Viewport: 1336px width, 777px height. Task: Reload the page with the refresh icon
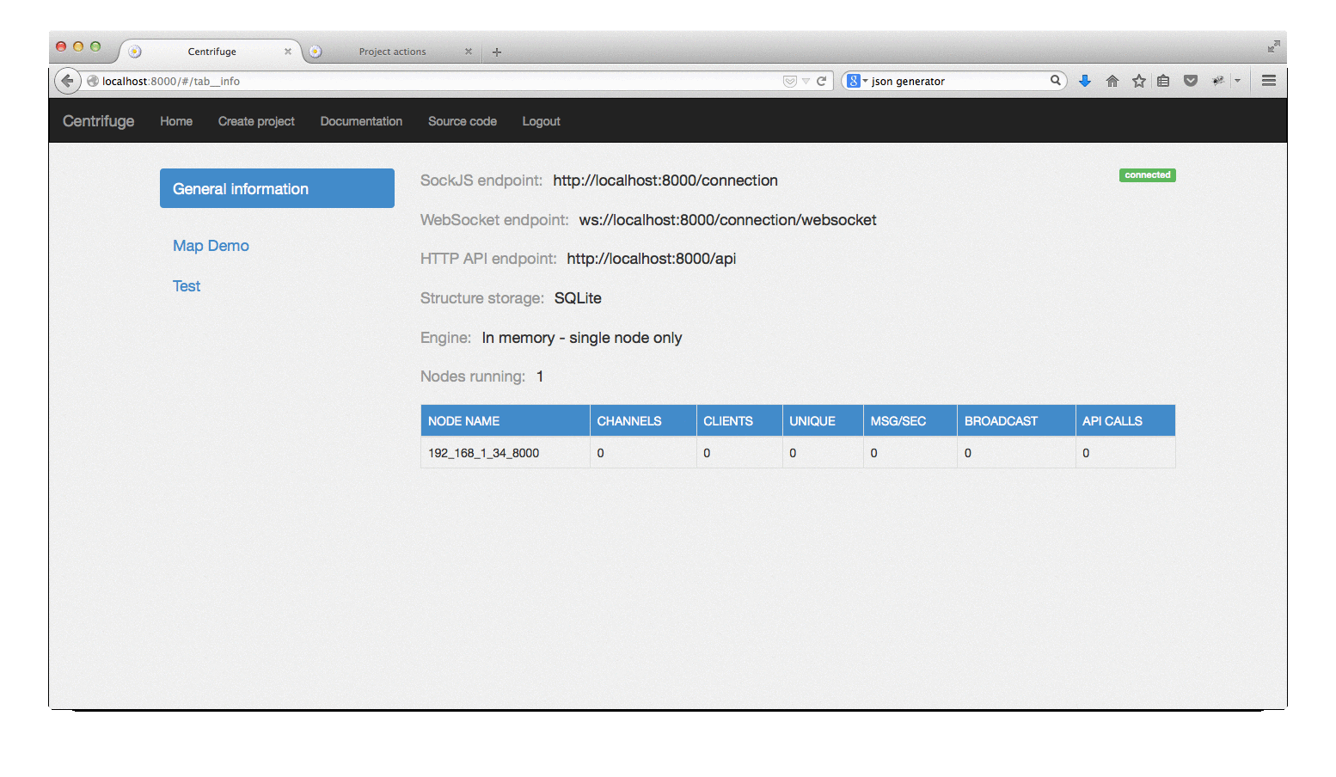point(822,81)
